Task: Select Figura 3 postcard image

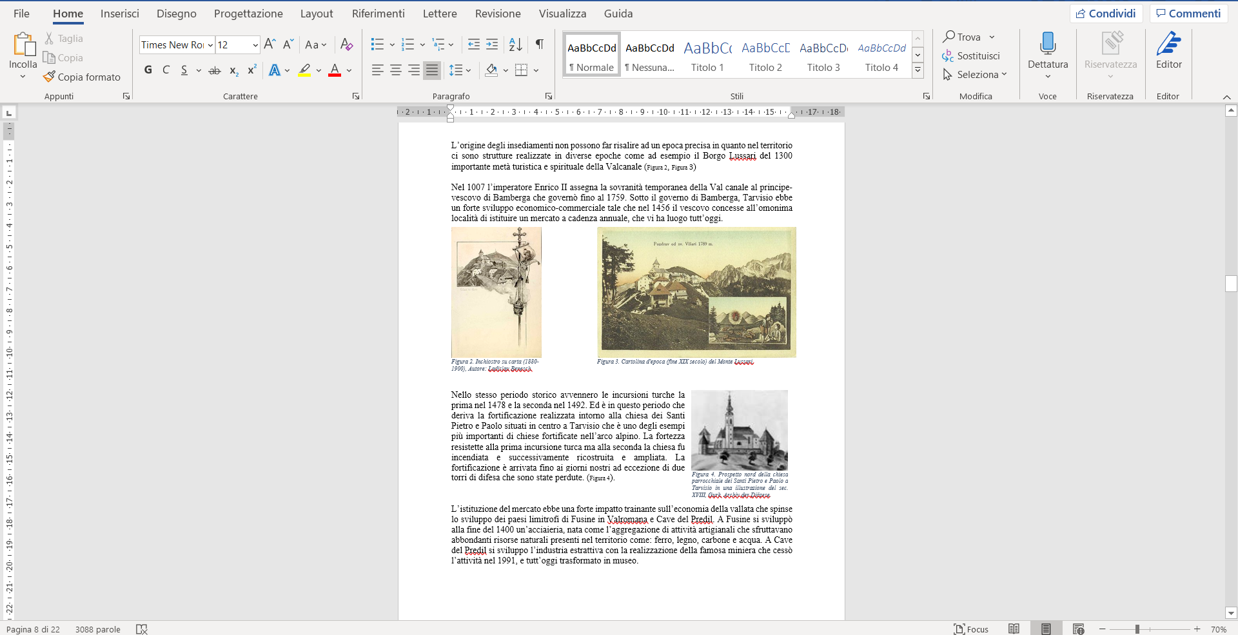Action: coord(696,292)
